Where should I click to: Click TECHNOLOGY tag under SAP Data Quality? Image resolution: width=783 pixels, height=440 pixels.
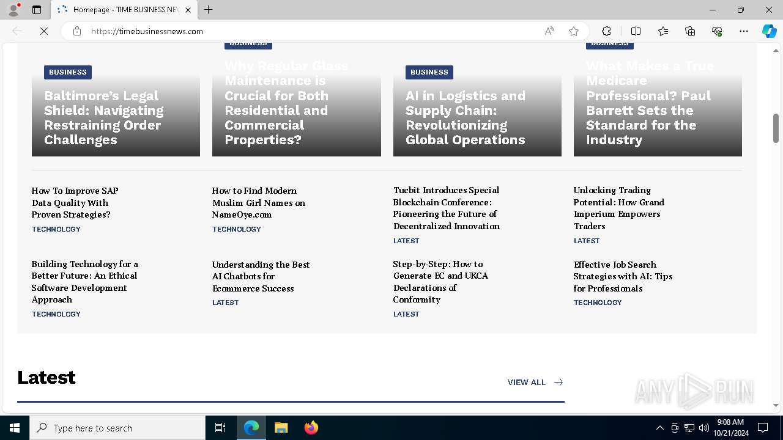point(56,229)
